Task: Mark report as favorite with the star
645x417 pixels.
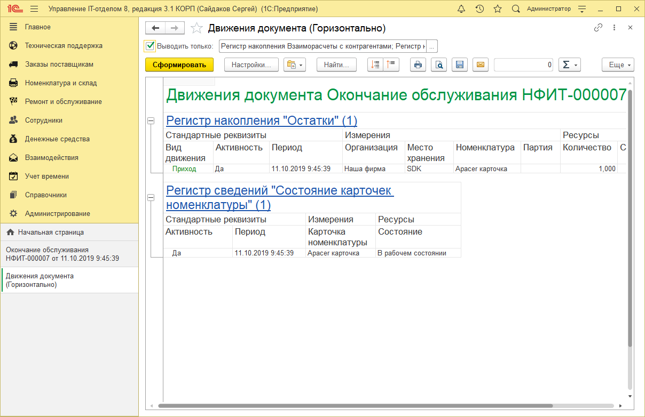Action: (196, 28)
